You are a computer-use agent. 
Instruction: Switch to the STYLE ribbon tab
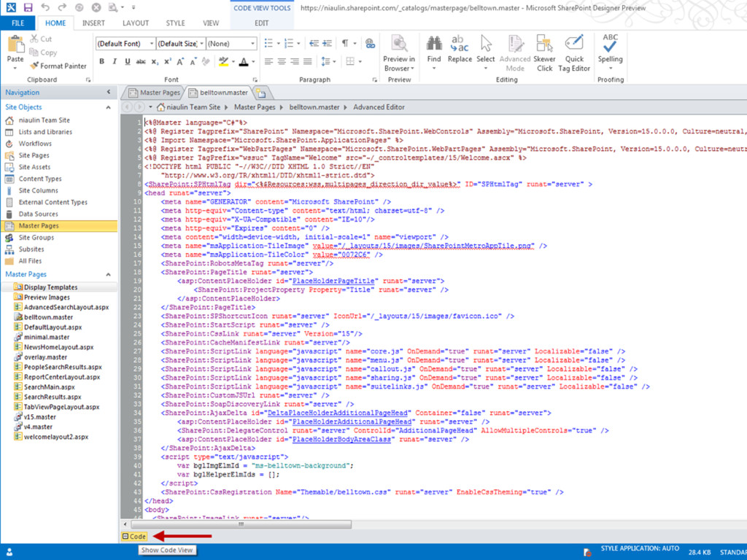[x=175, y=23]
